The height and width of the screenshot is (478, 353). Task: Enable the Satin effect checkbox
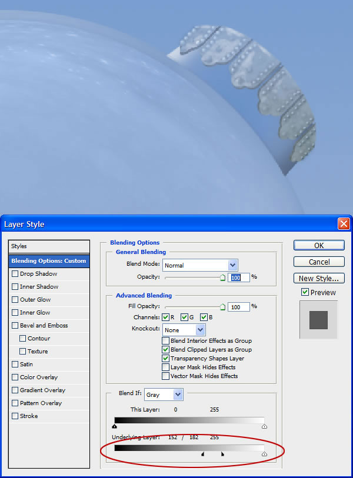15,365
